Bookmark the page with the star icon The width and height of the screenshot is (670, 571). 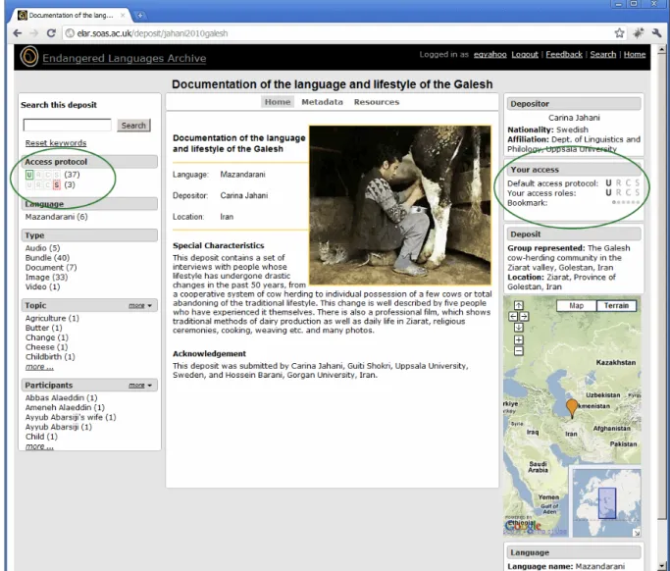tap(619, 33)
